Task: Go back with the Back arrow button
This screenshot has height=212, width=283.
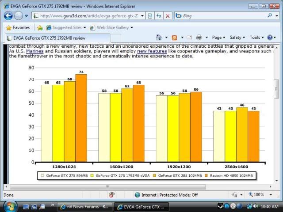Action: [8, 16]
